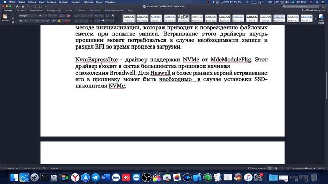Image resolution: width=328 pixels, height=184 pixels.
Task: Adjust the zoom slider in status bar
Action: 306,168
